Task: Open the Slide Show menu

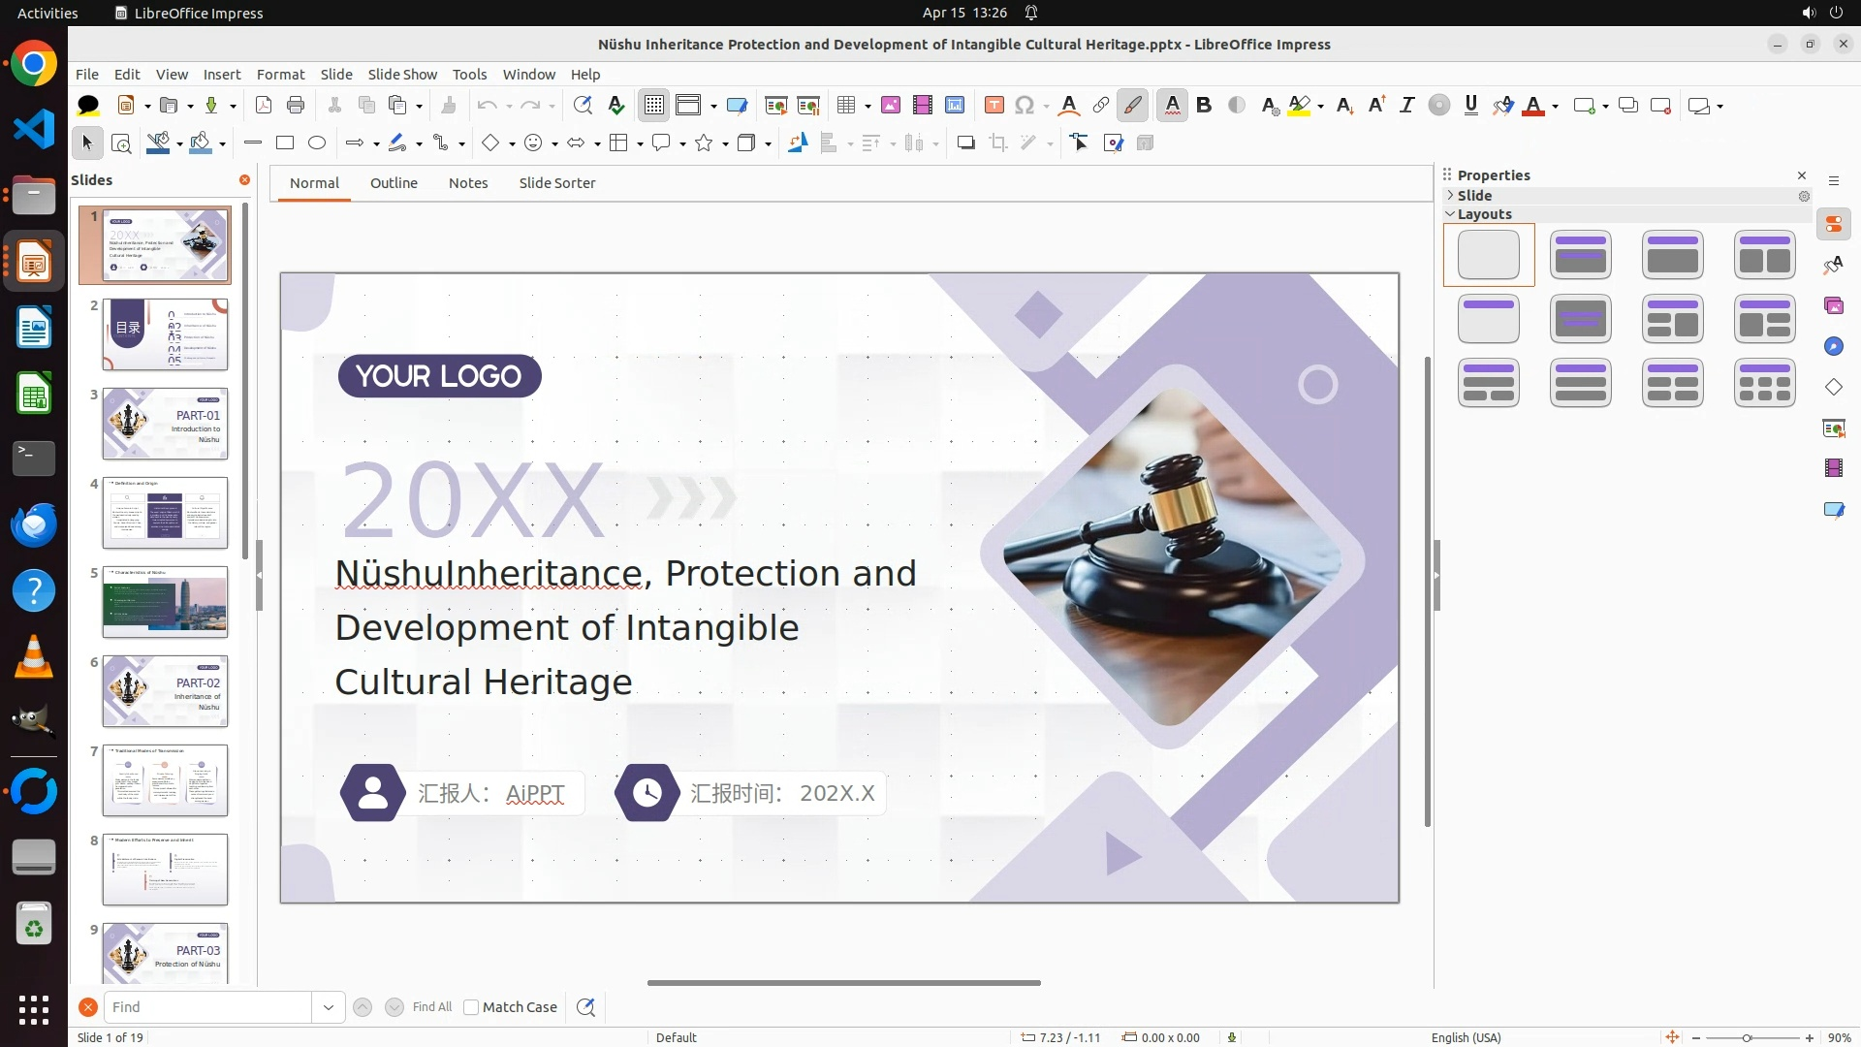Action: (402, 75)
